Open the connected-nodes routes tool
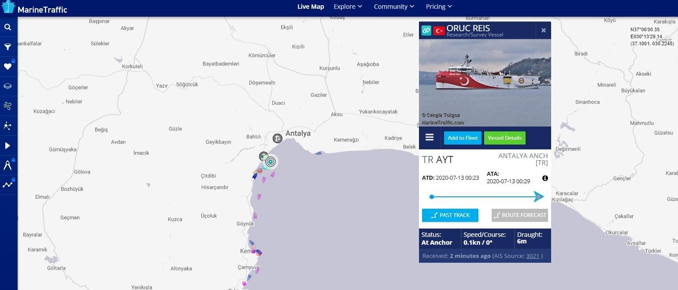Image resolution: width=678 pixels, height=290 pixels. coord(7,126)
